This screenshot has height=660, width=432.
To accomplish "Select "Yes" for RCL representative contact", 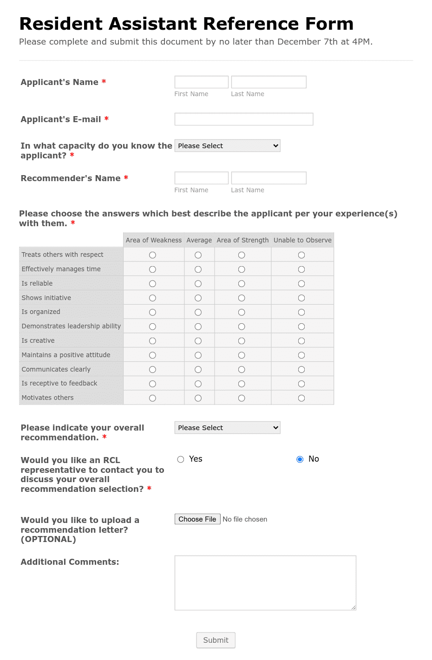I will click(180, 459).
